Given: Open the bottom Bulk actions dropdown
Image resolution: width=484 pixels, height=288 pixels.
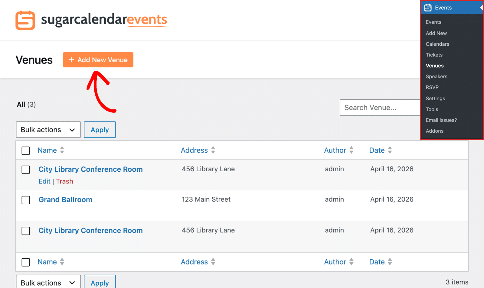Looking at the screenshot, I should (48, 282).
